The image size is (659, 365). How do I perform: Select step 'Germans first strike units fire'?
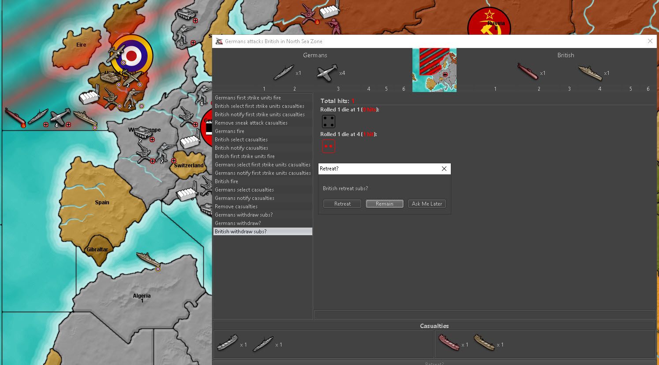(x=263, y=98)
